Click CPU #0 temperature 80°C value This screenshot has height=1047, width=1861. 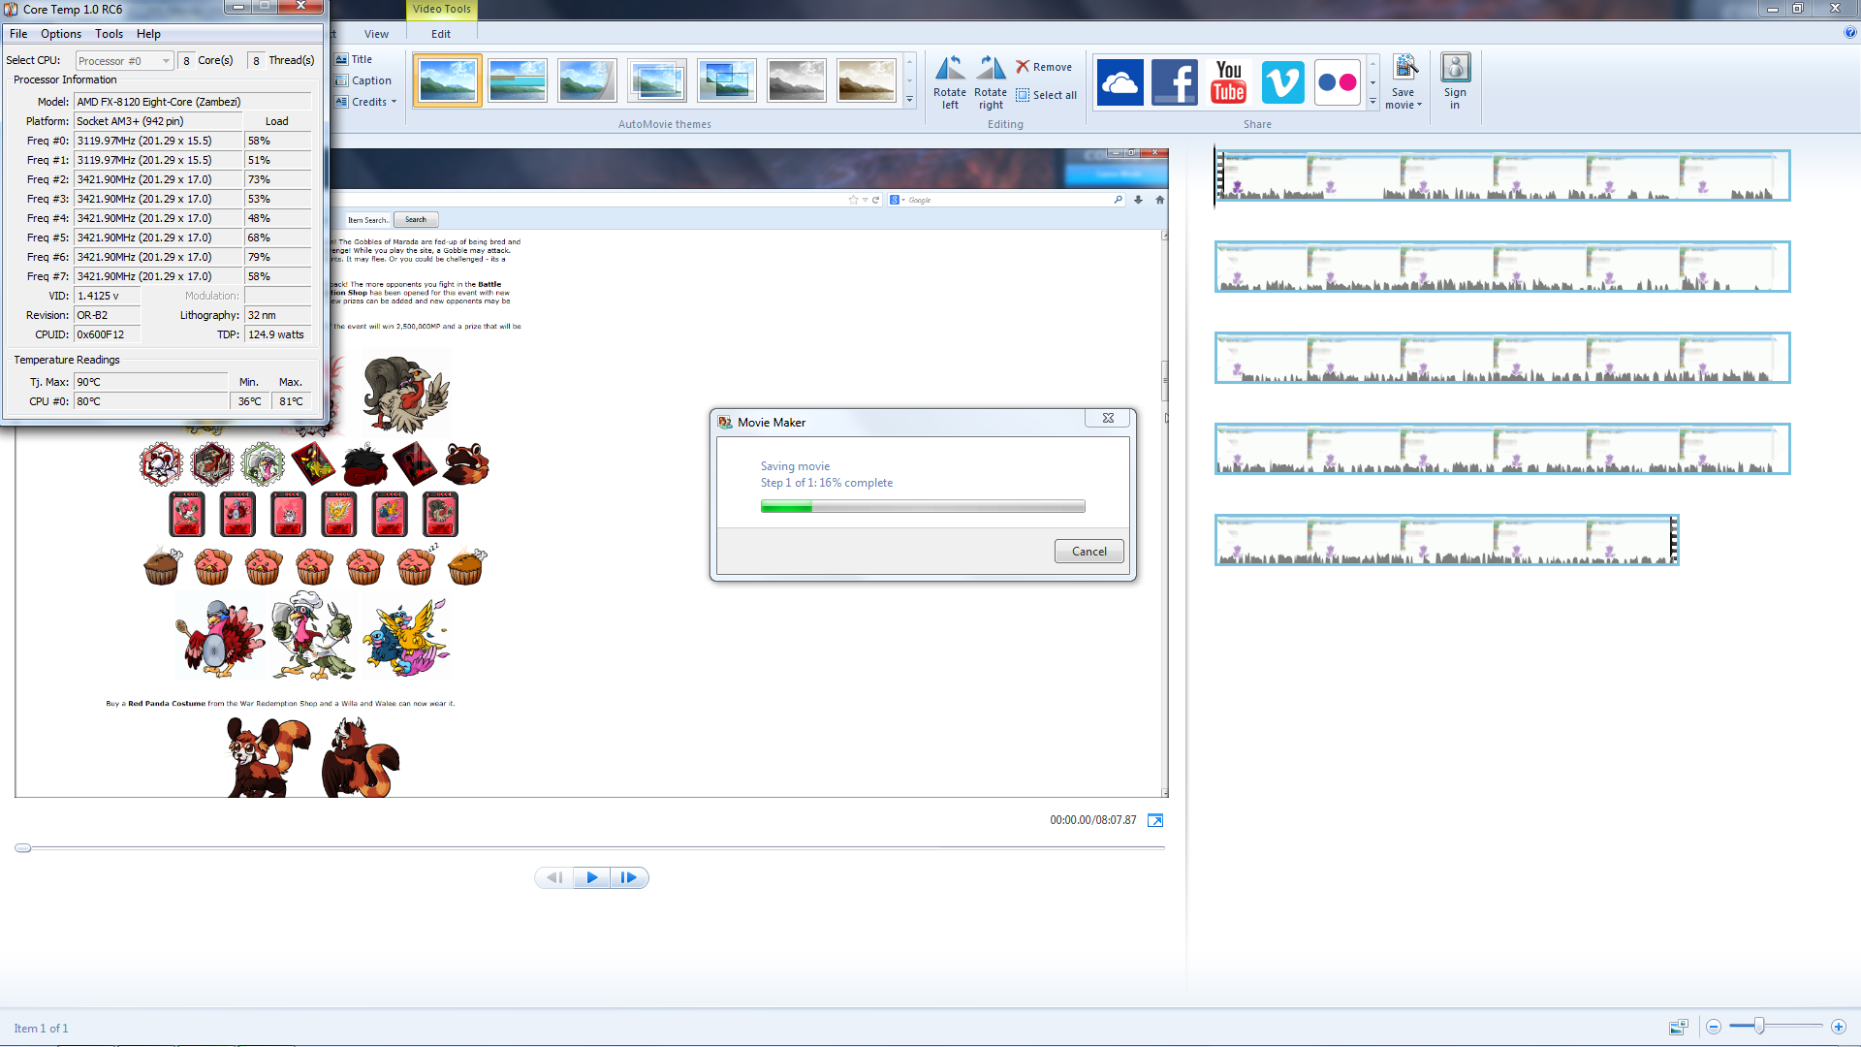[x=150, y=401]
